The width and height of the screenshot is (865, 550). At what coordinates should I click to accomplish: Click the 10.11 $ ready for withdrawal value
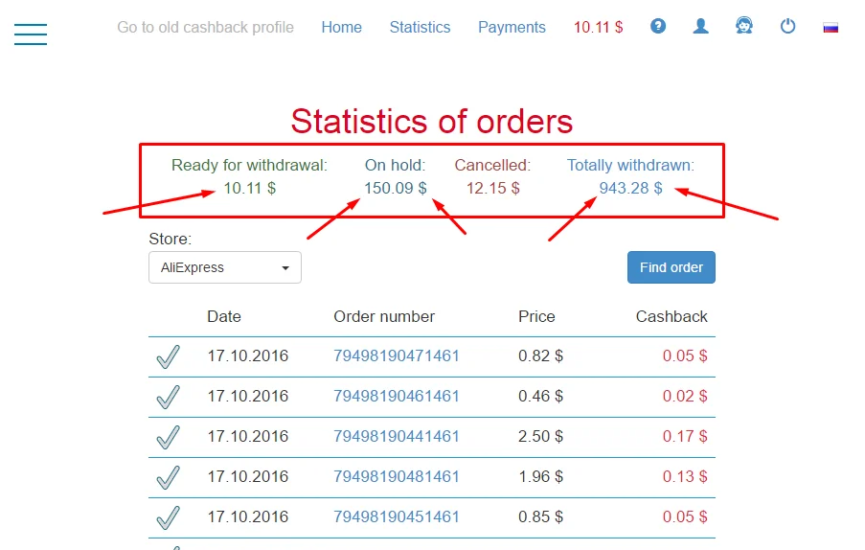coord(249,188)
